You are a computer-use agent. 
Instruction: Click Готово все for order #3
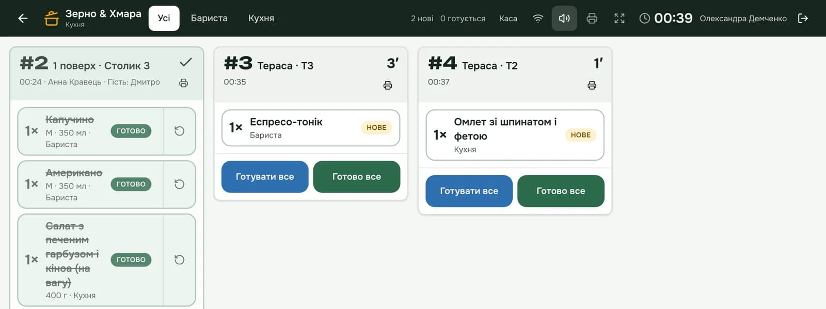[357, 177]
